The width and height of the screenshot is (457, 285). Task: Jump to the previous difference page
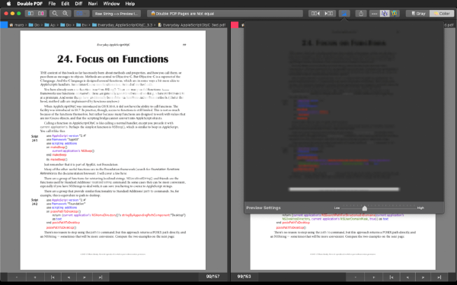[315, 14]
